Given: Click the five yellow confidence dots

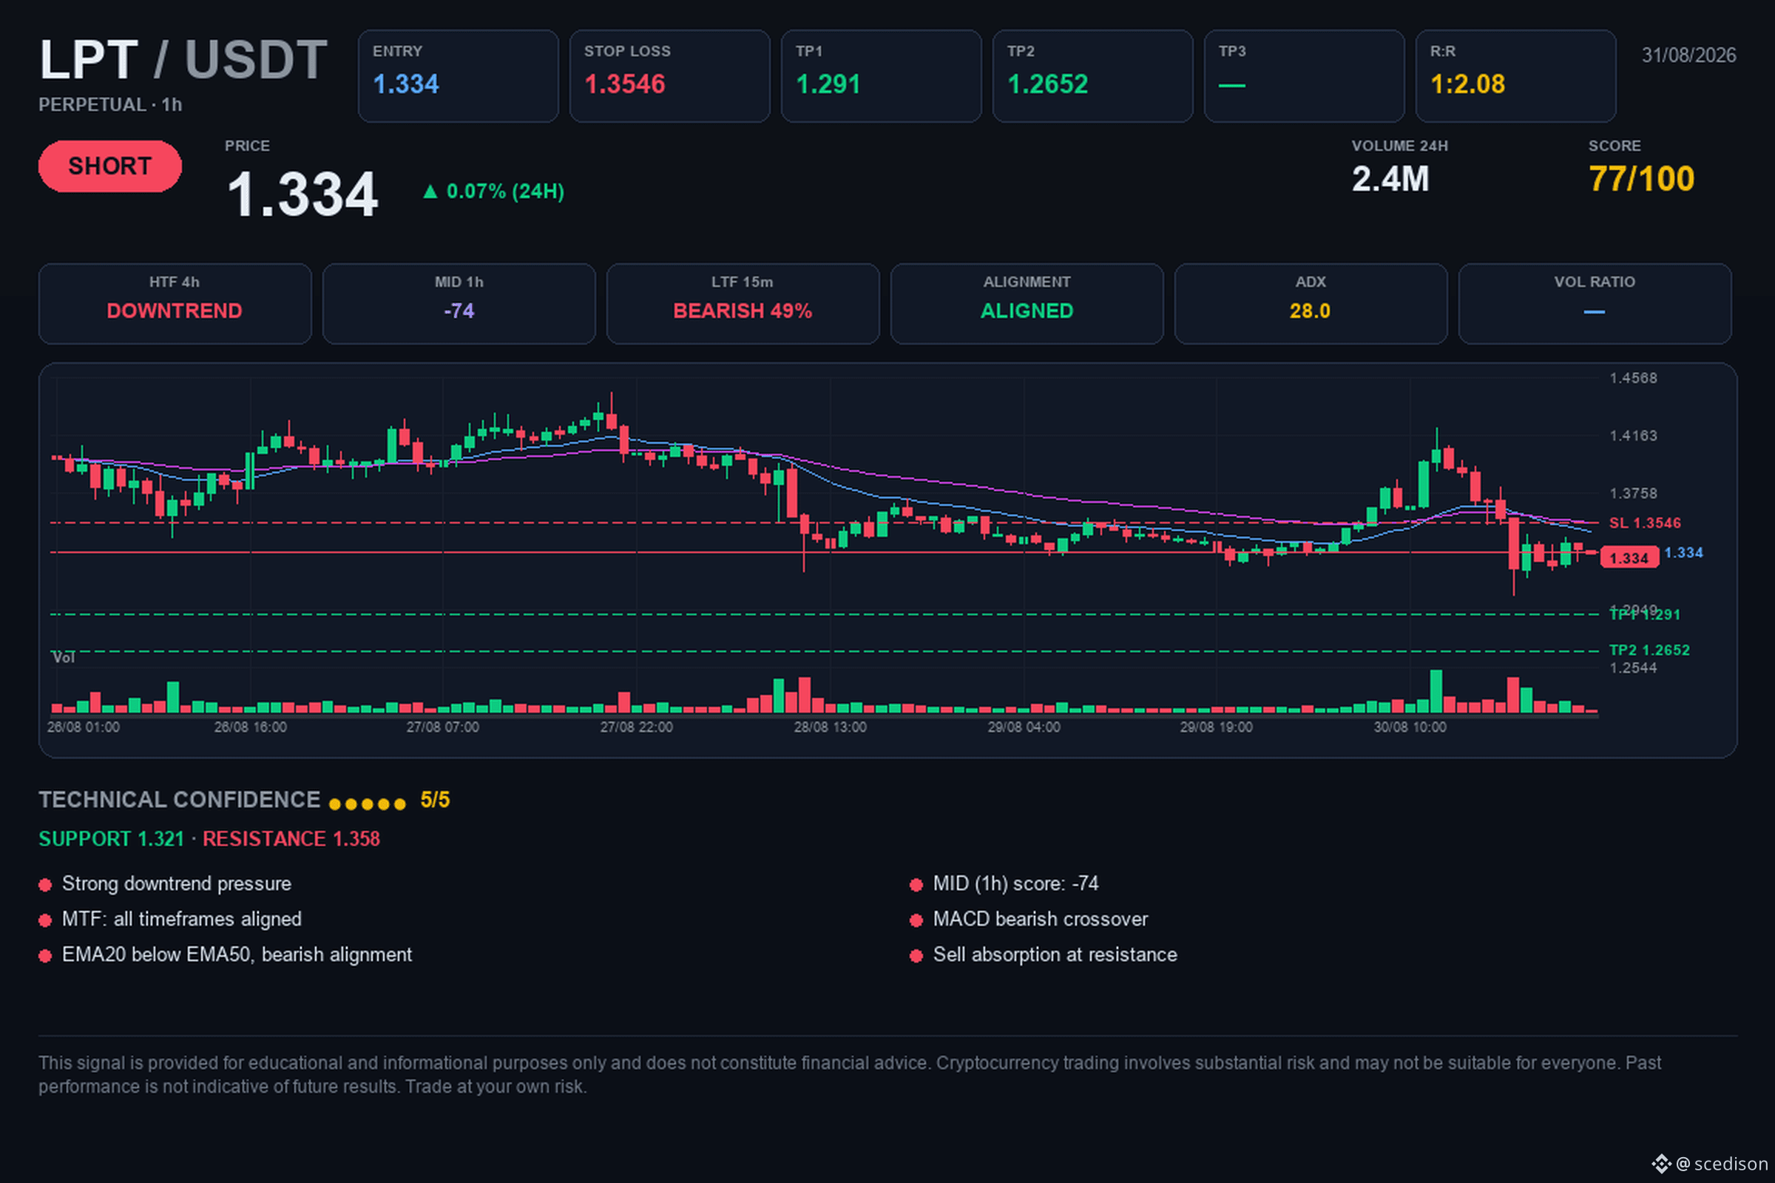Looking at the screenshot, I should [x=368, y=804].
